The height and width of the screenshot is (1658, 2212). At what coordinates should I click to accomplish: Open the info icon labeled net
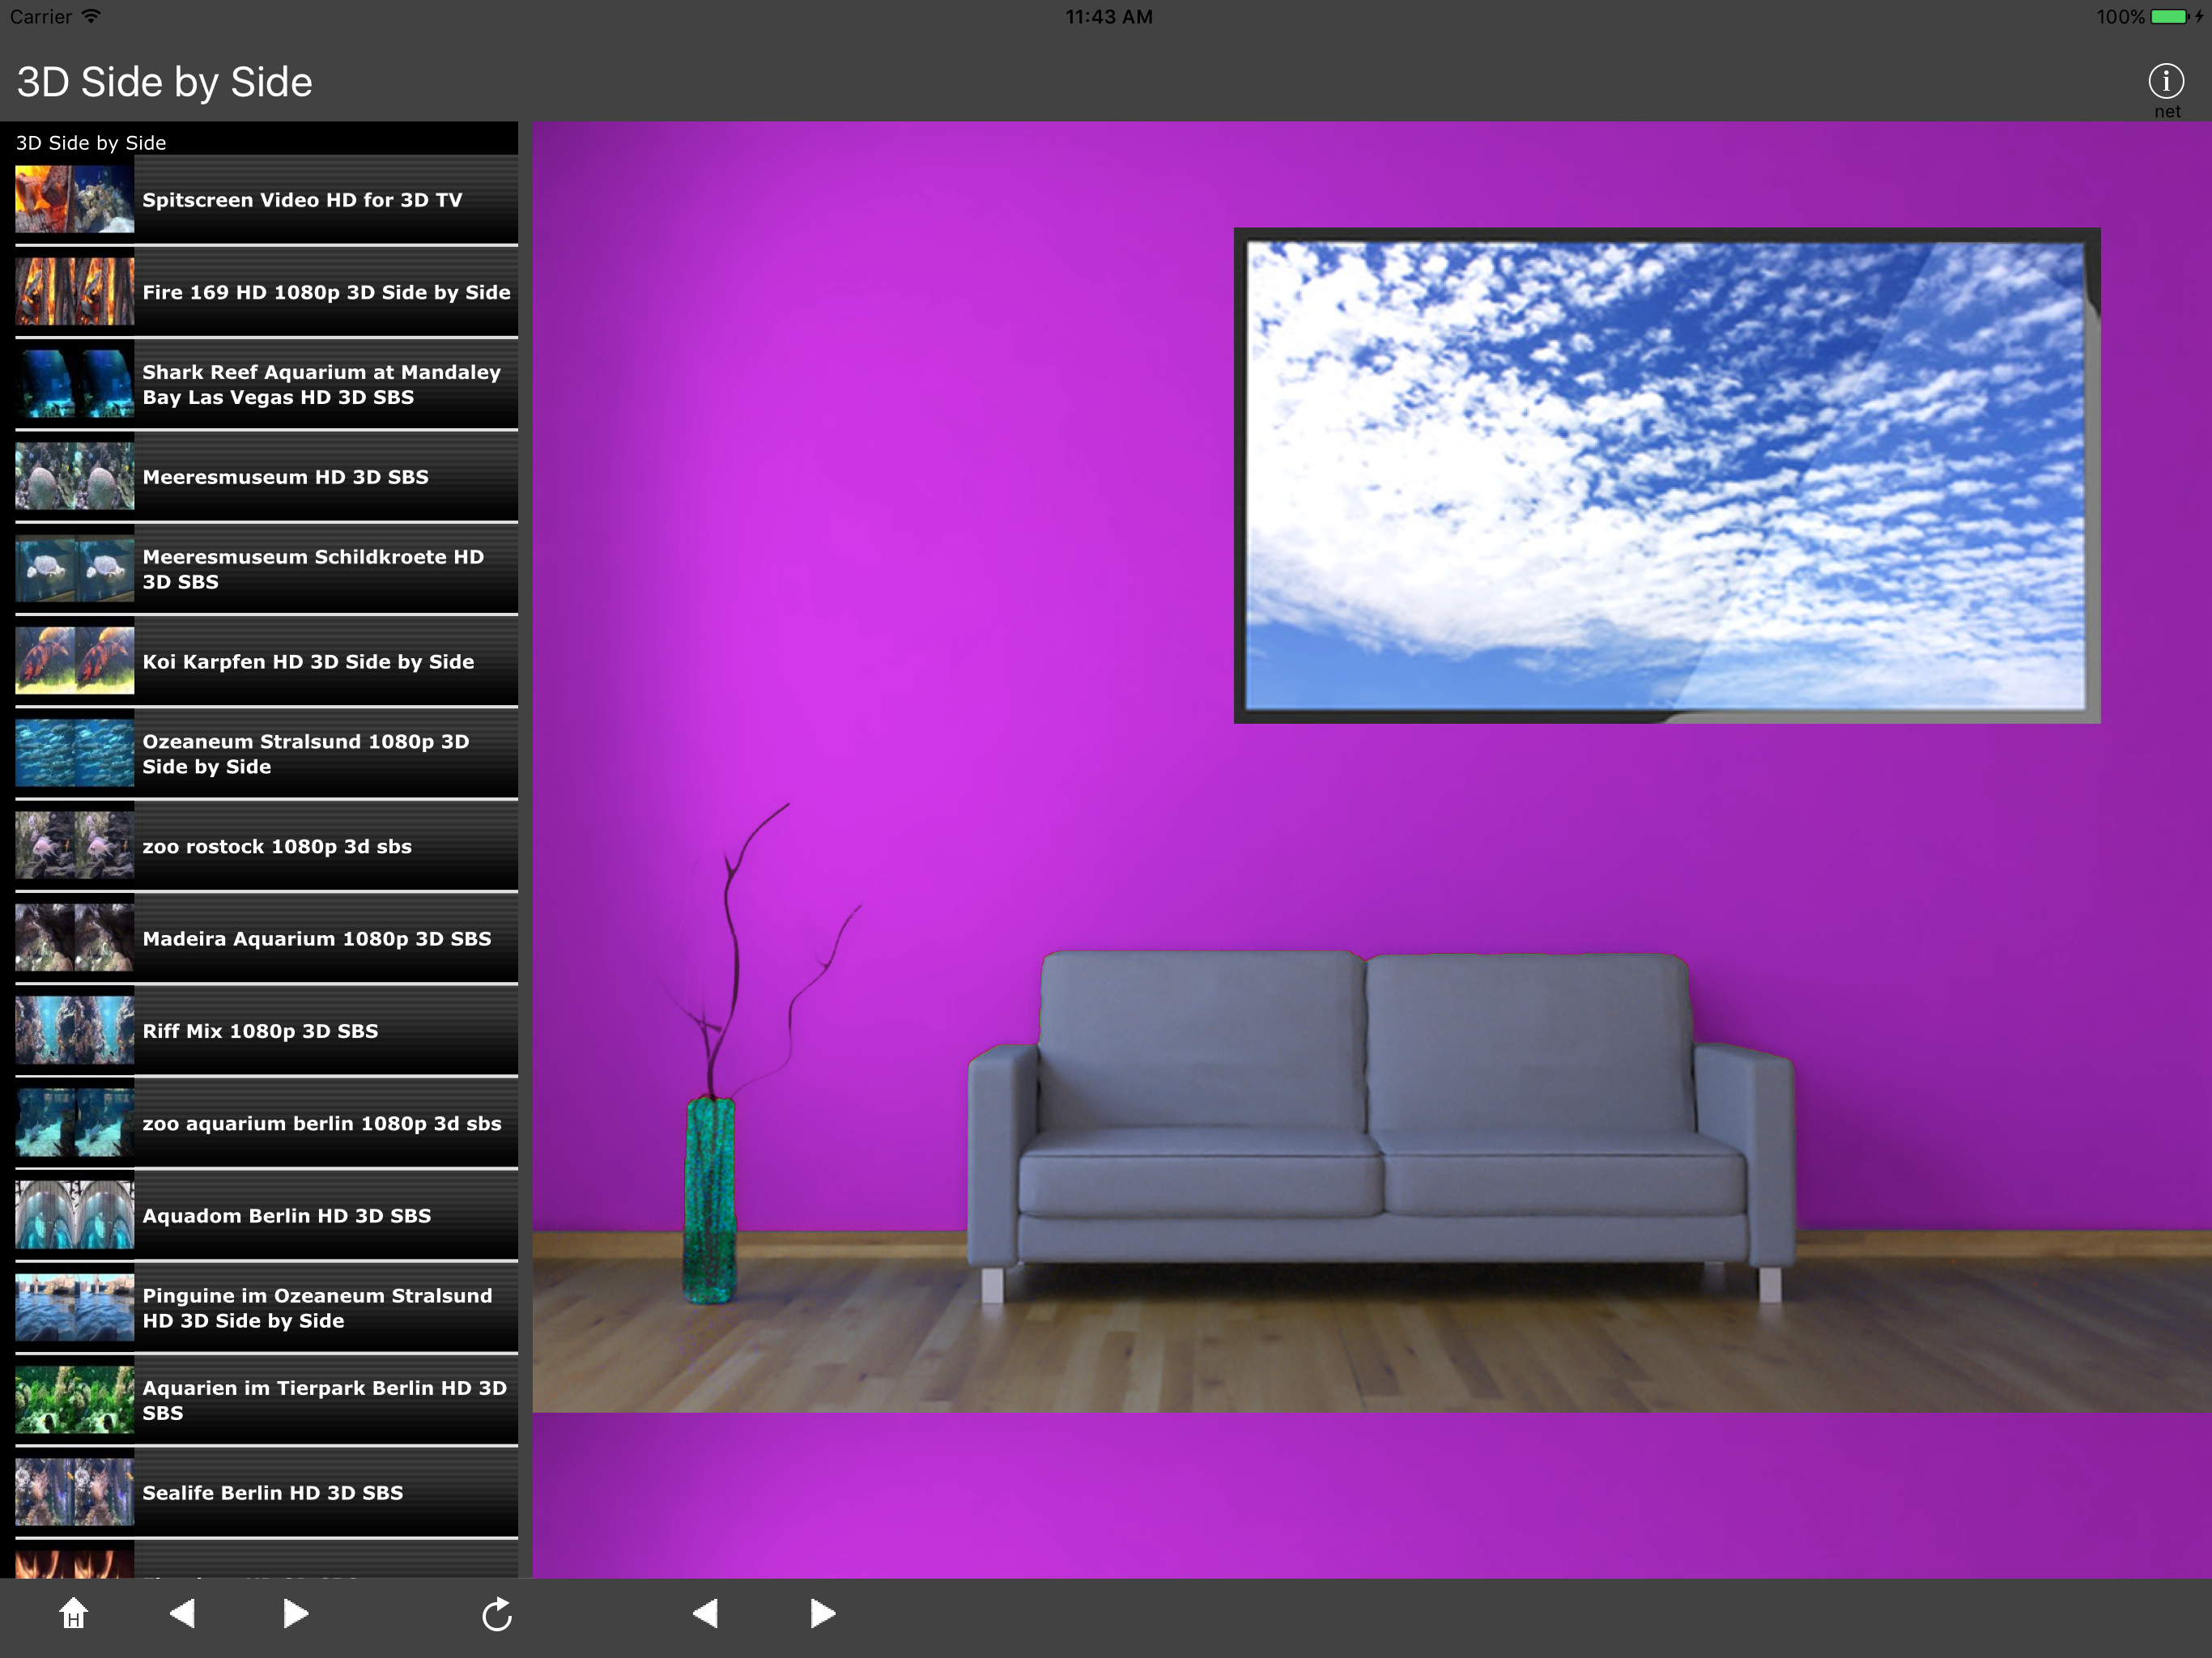click(x=2165, y=82)
